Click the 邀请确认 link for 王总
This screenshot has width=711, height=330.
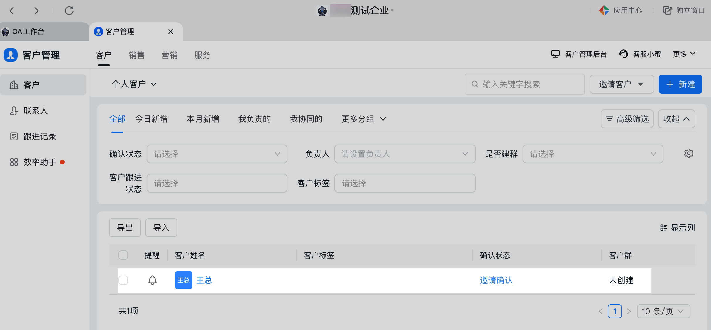(x=496, y=280)
